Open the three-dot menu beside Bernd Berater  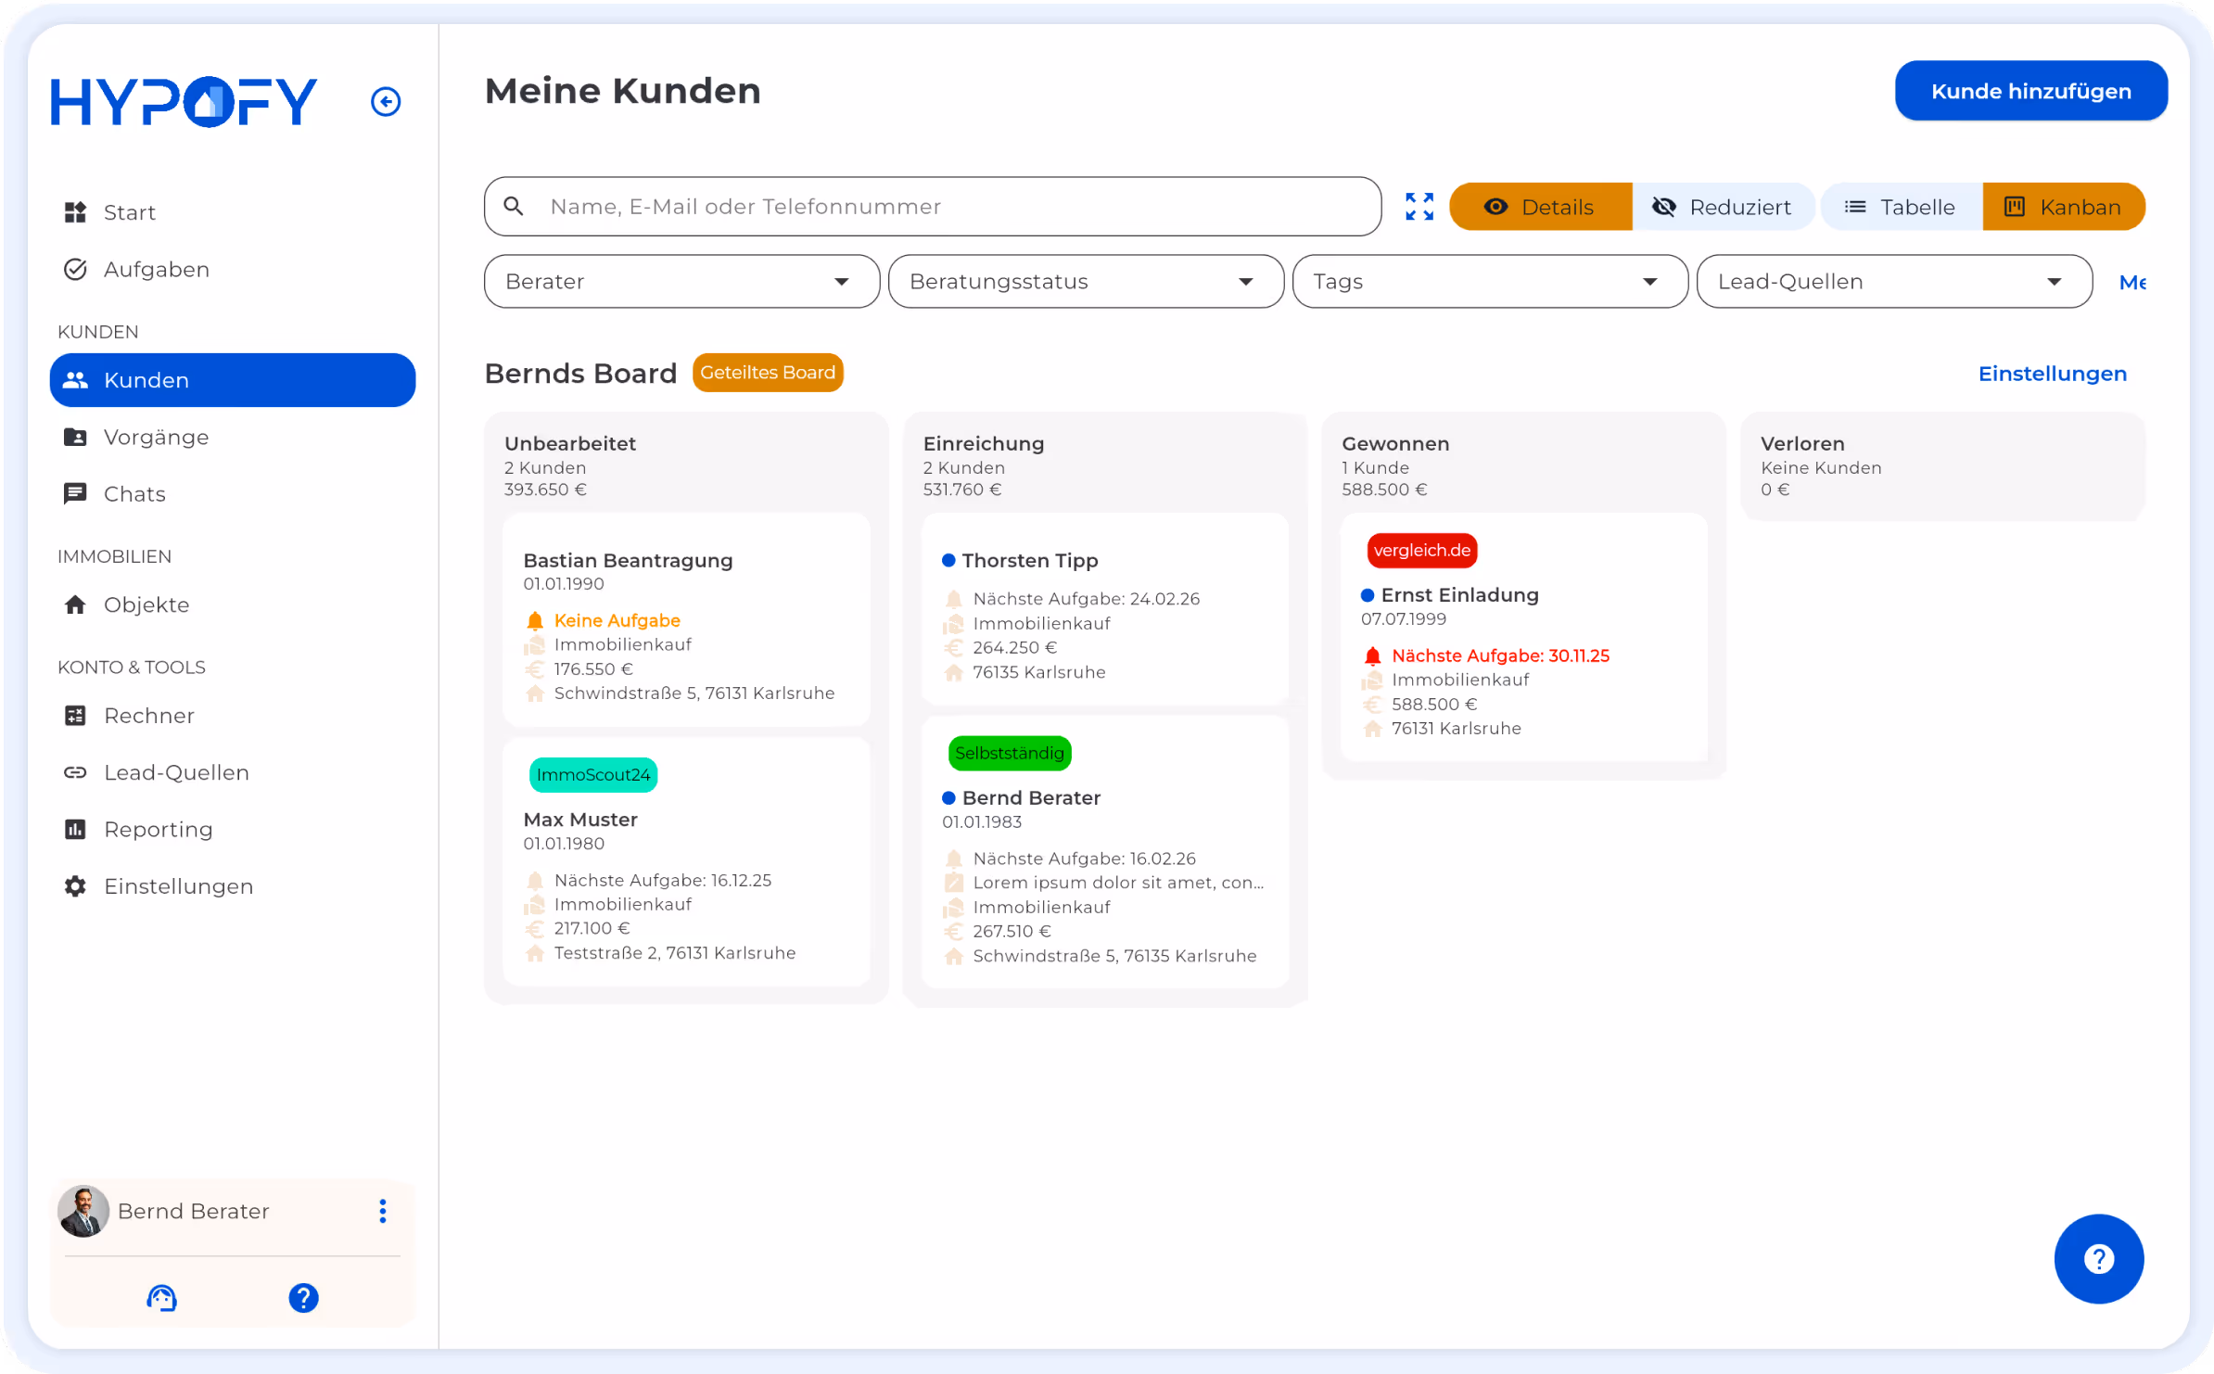point(382,1211)
